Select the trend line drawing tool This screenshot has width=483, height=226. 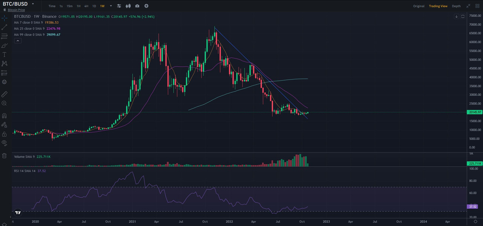(x=4, y=27)
